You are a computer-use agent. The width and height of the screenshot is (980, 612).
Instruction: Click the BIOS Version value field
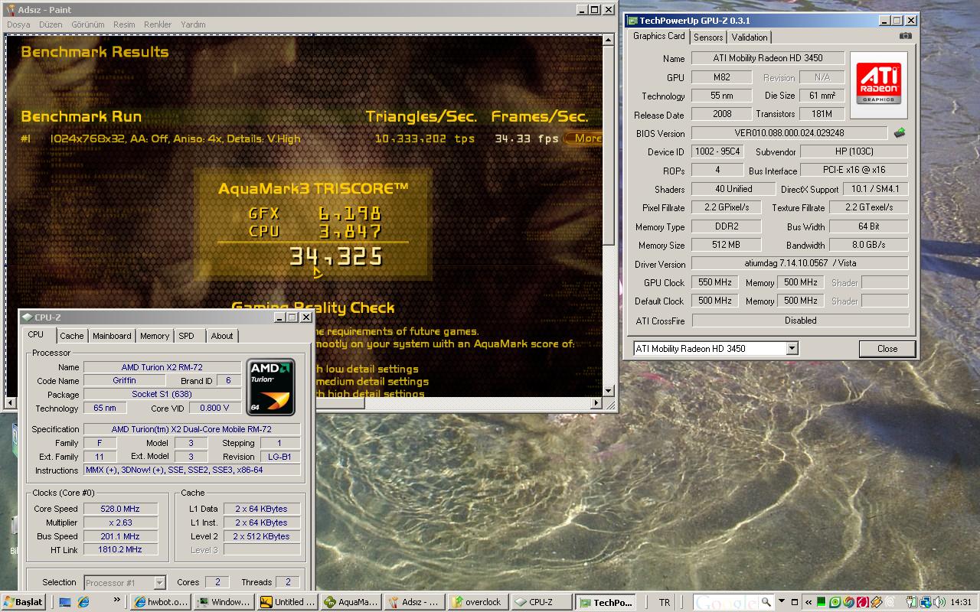[x=789, y=133]
